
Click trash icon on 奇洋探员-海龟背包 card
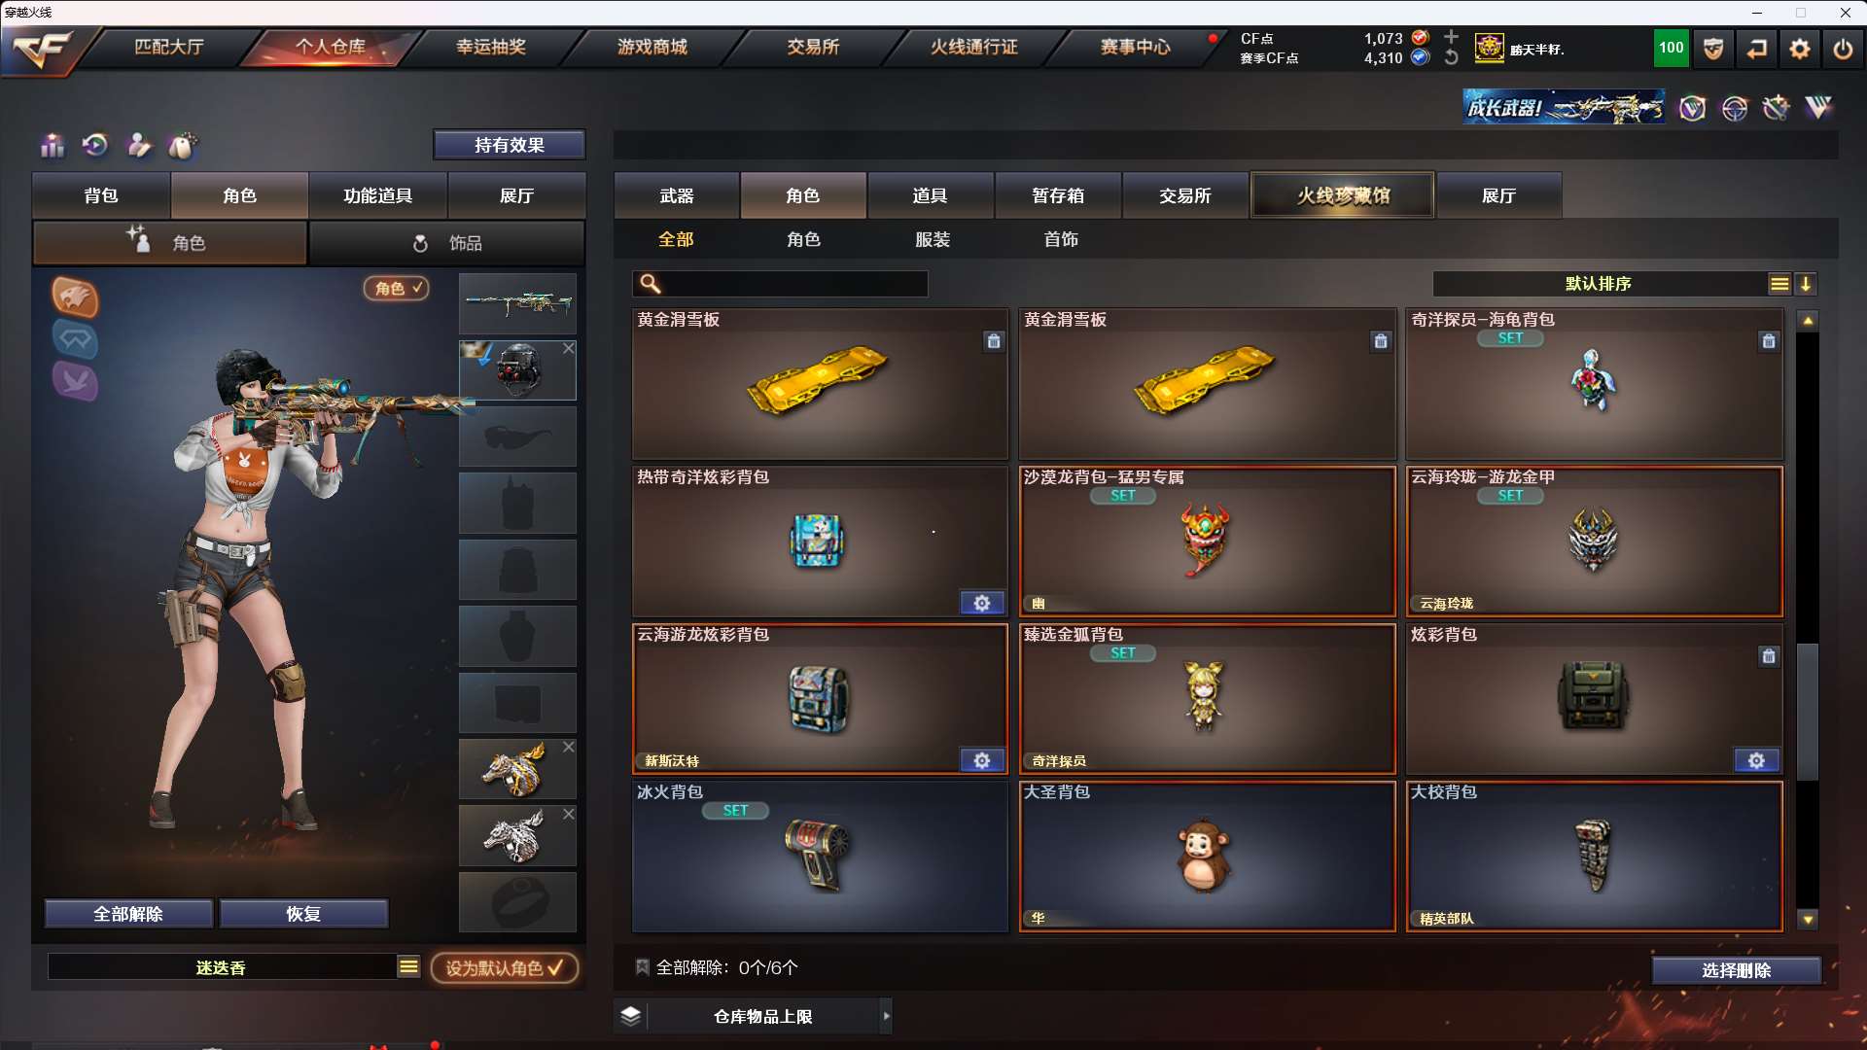click(x=1769, y=341)
